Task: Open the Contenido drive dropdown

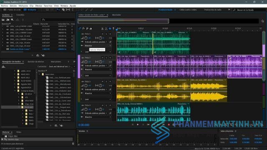Action: pos(62,67)
